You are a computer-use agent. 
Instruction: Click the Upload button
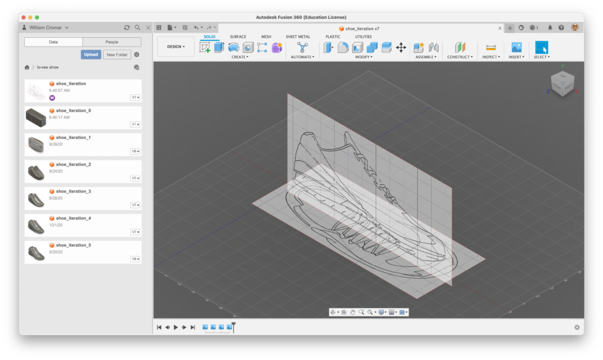click(x=91, y=55)
